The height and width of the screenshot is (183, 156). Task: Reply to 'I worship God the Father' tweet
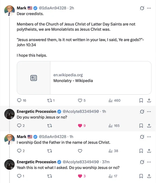click(21, 151)
